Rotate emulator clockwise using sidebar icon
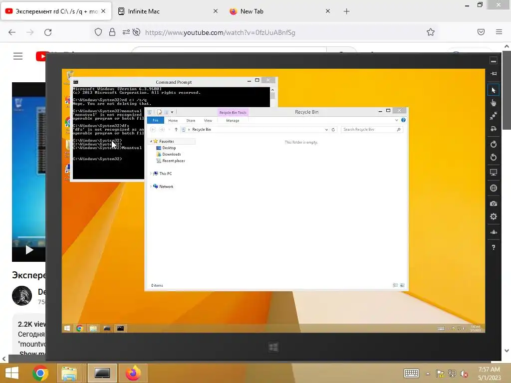The width and height of the screenshot is (511, 383). pyautogui.click(x=494, y=144)
